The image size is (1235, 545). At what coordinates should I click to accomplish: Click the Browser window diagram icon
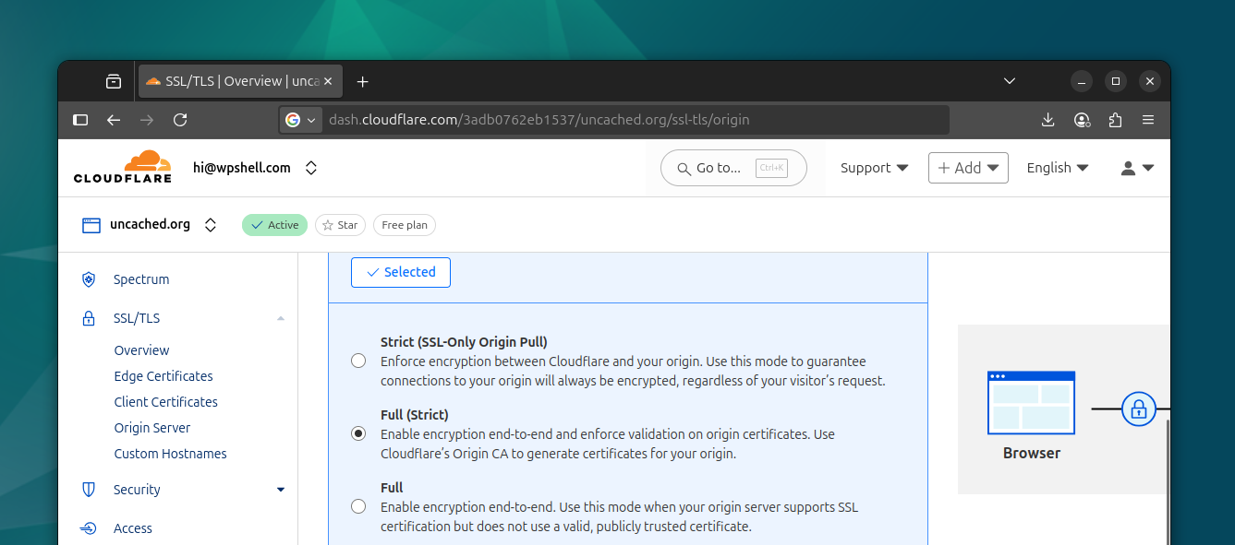click(1031, 403)
